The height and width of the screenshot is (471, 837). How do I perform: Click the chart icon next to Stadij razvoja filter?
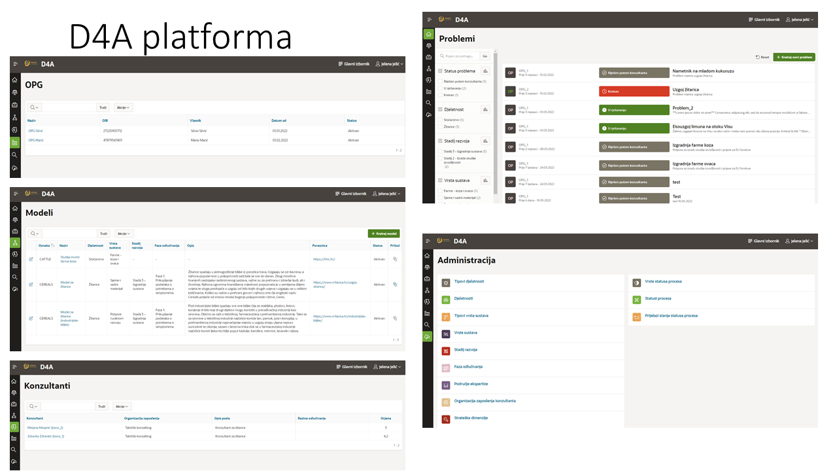(486, 141)
